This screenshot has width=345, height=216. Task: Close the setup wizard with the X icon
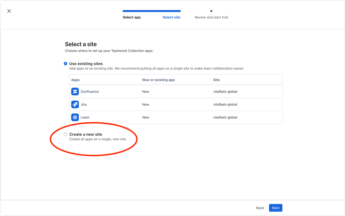coord(9,11)
